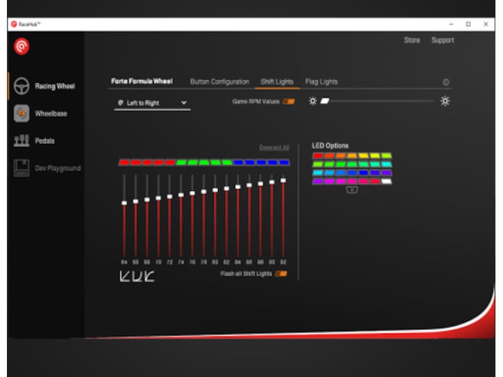Image resolution: width=503 pixels, height=377 pixels.
Task: Pick the white swatch in LED Options
Action: [386, 182]
